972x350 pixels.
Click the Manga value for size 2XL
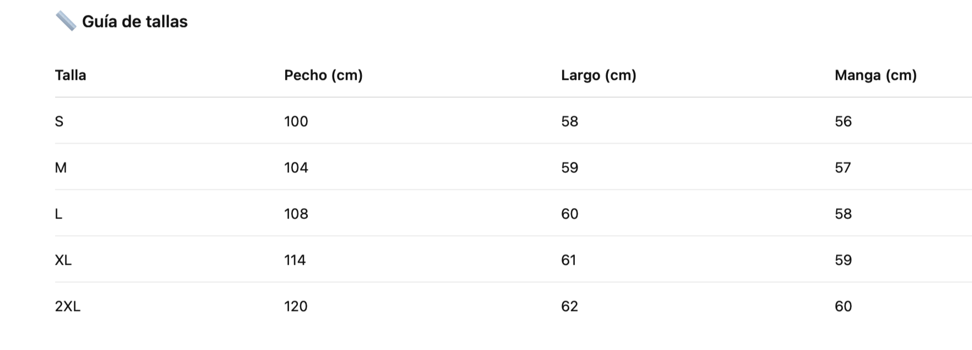(843, 306)
